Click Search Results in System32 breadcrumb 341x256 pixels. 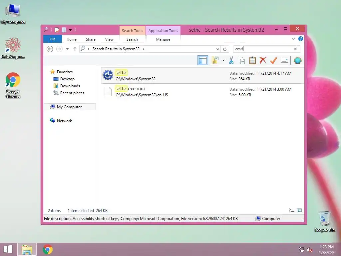coord(116,49)
